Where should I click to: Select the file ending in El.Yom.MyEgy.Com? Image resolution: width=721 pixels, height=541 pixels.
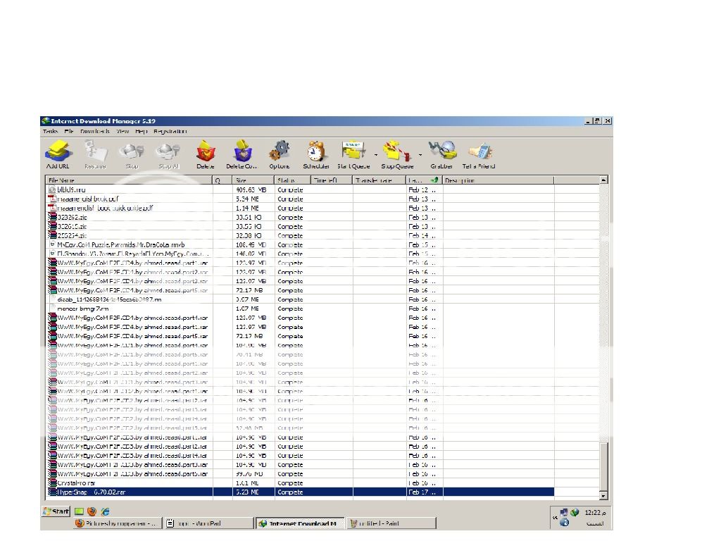pos(132,254)
